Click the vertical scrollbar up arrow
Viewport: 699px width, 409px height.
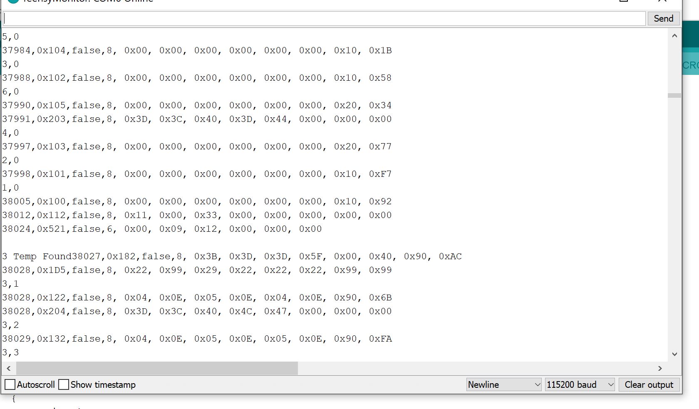[x=674, y=36]
